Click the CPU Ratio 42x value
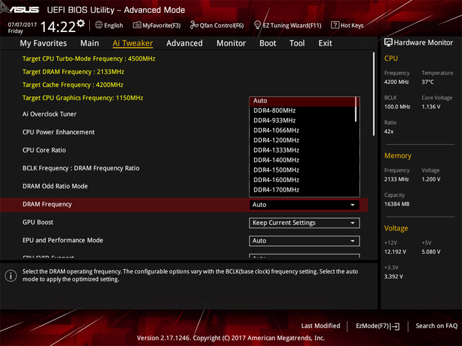Image resolution: width=462 pixels, height=346 pixels. click(389, 131)
